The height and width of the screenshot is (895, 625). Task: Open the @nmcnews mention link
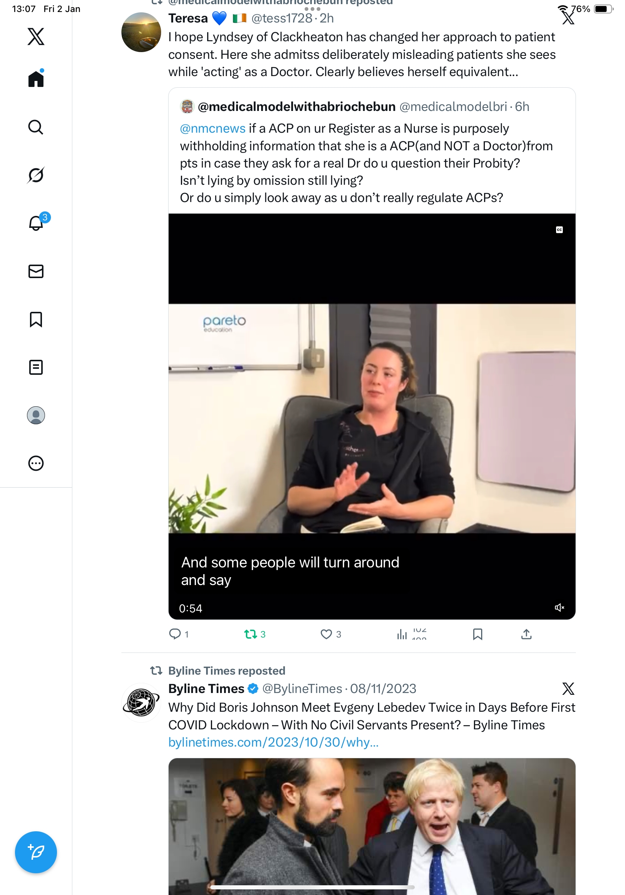212,129
